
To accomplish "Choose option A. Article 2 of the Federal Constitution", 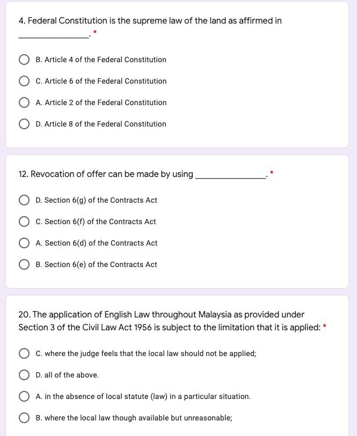I will pyautogui.click(x=24, y=102).
